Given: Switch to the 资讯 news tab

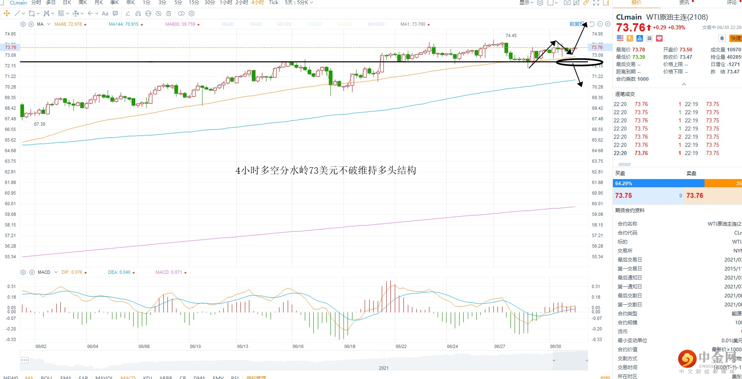Looking at the screenshot, I should pyautogui.click(x=684, y=2).
